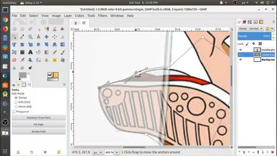This screenshot has width=277, height=156.
Task: Select the Eraser tool
Action: (x=14, y=60)
